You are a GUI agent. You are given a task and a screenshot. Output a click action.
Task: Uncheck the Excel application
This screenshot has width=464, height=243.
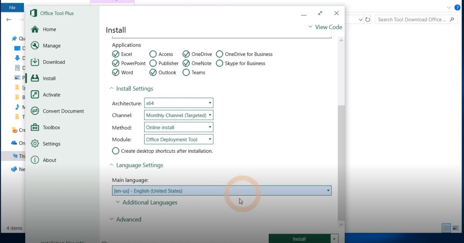(x=116, y=54)
